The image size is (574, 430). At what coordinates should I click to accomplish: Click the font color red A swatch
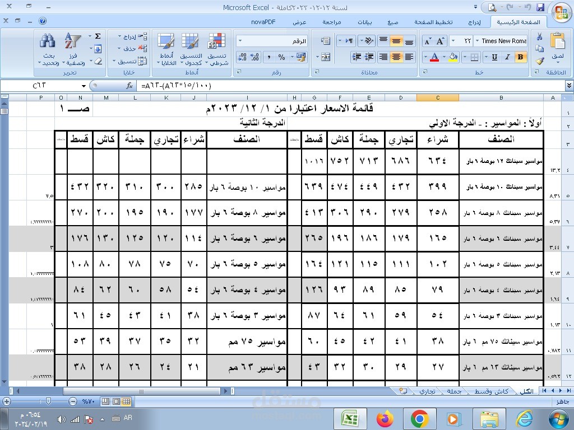[x=434, y=57]
